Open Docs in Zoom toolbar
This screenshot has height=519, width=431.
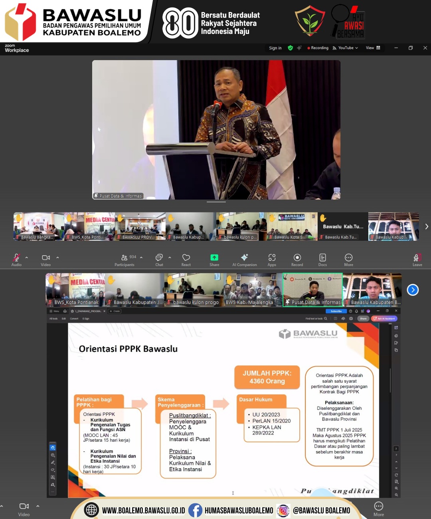click(322, 259)
